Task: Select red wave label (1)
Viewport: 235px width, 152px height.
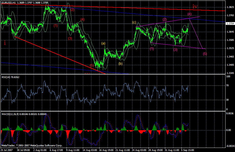Action: (56, 25)
